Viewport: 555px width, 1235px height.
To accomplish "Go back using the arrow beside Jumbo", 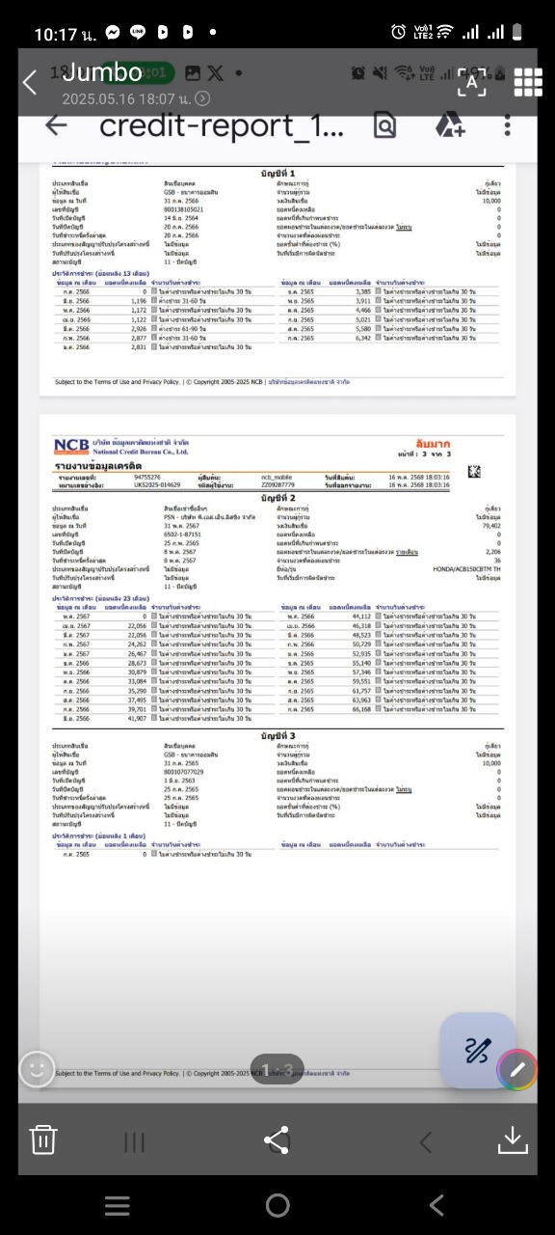I will [x=30, y=83].
